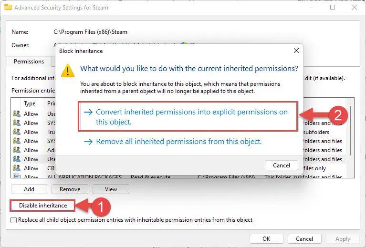Convert inherited permissions into explicit permissions
This screenshot has width=366, height=248.
[x=188, y=116]
